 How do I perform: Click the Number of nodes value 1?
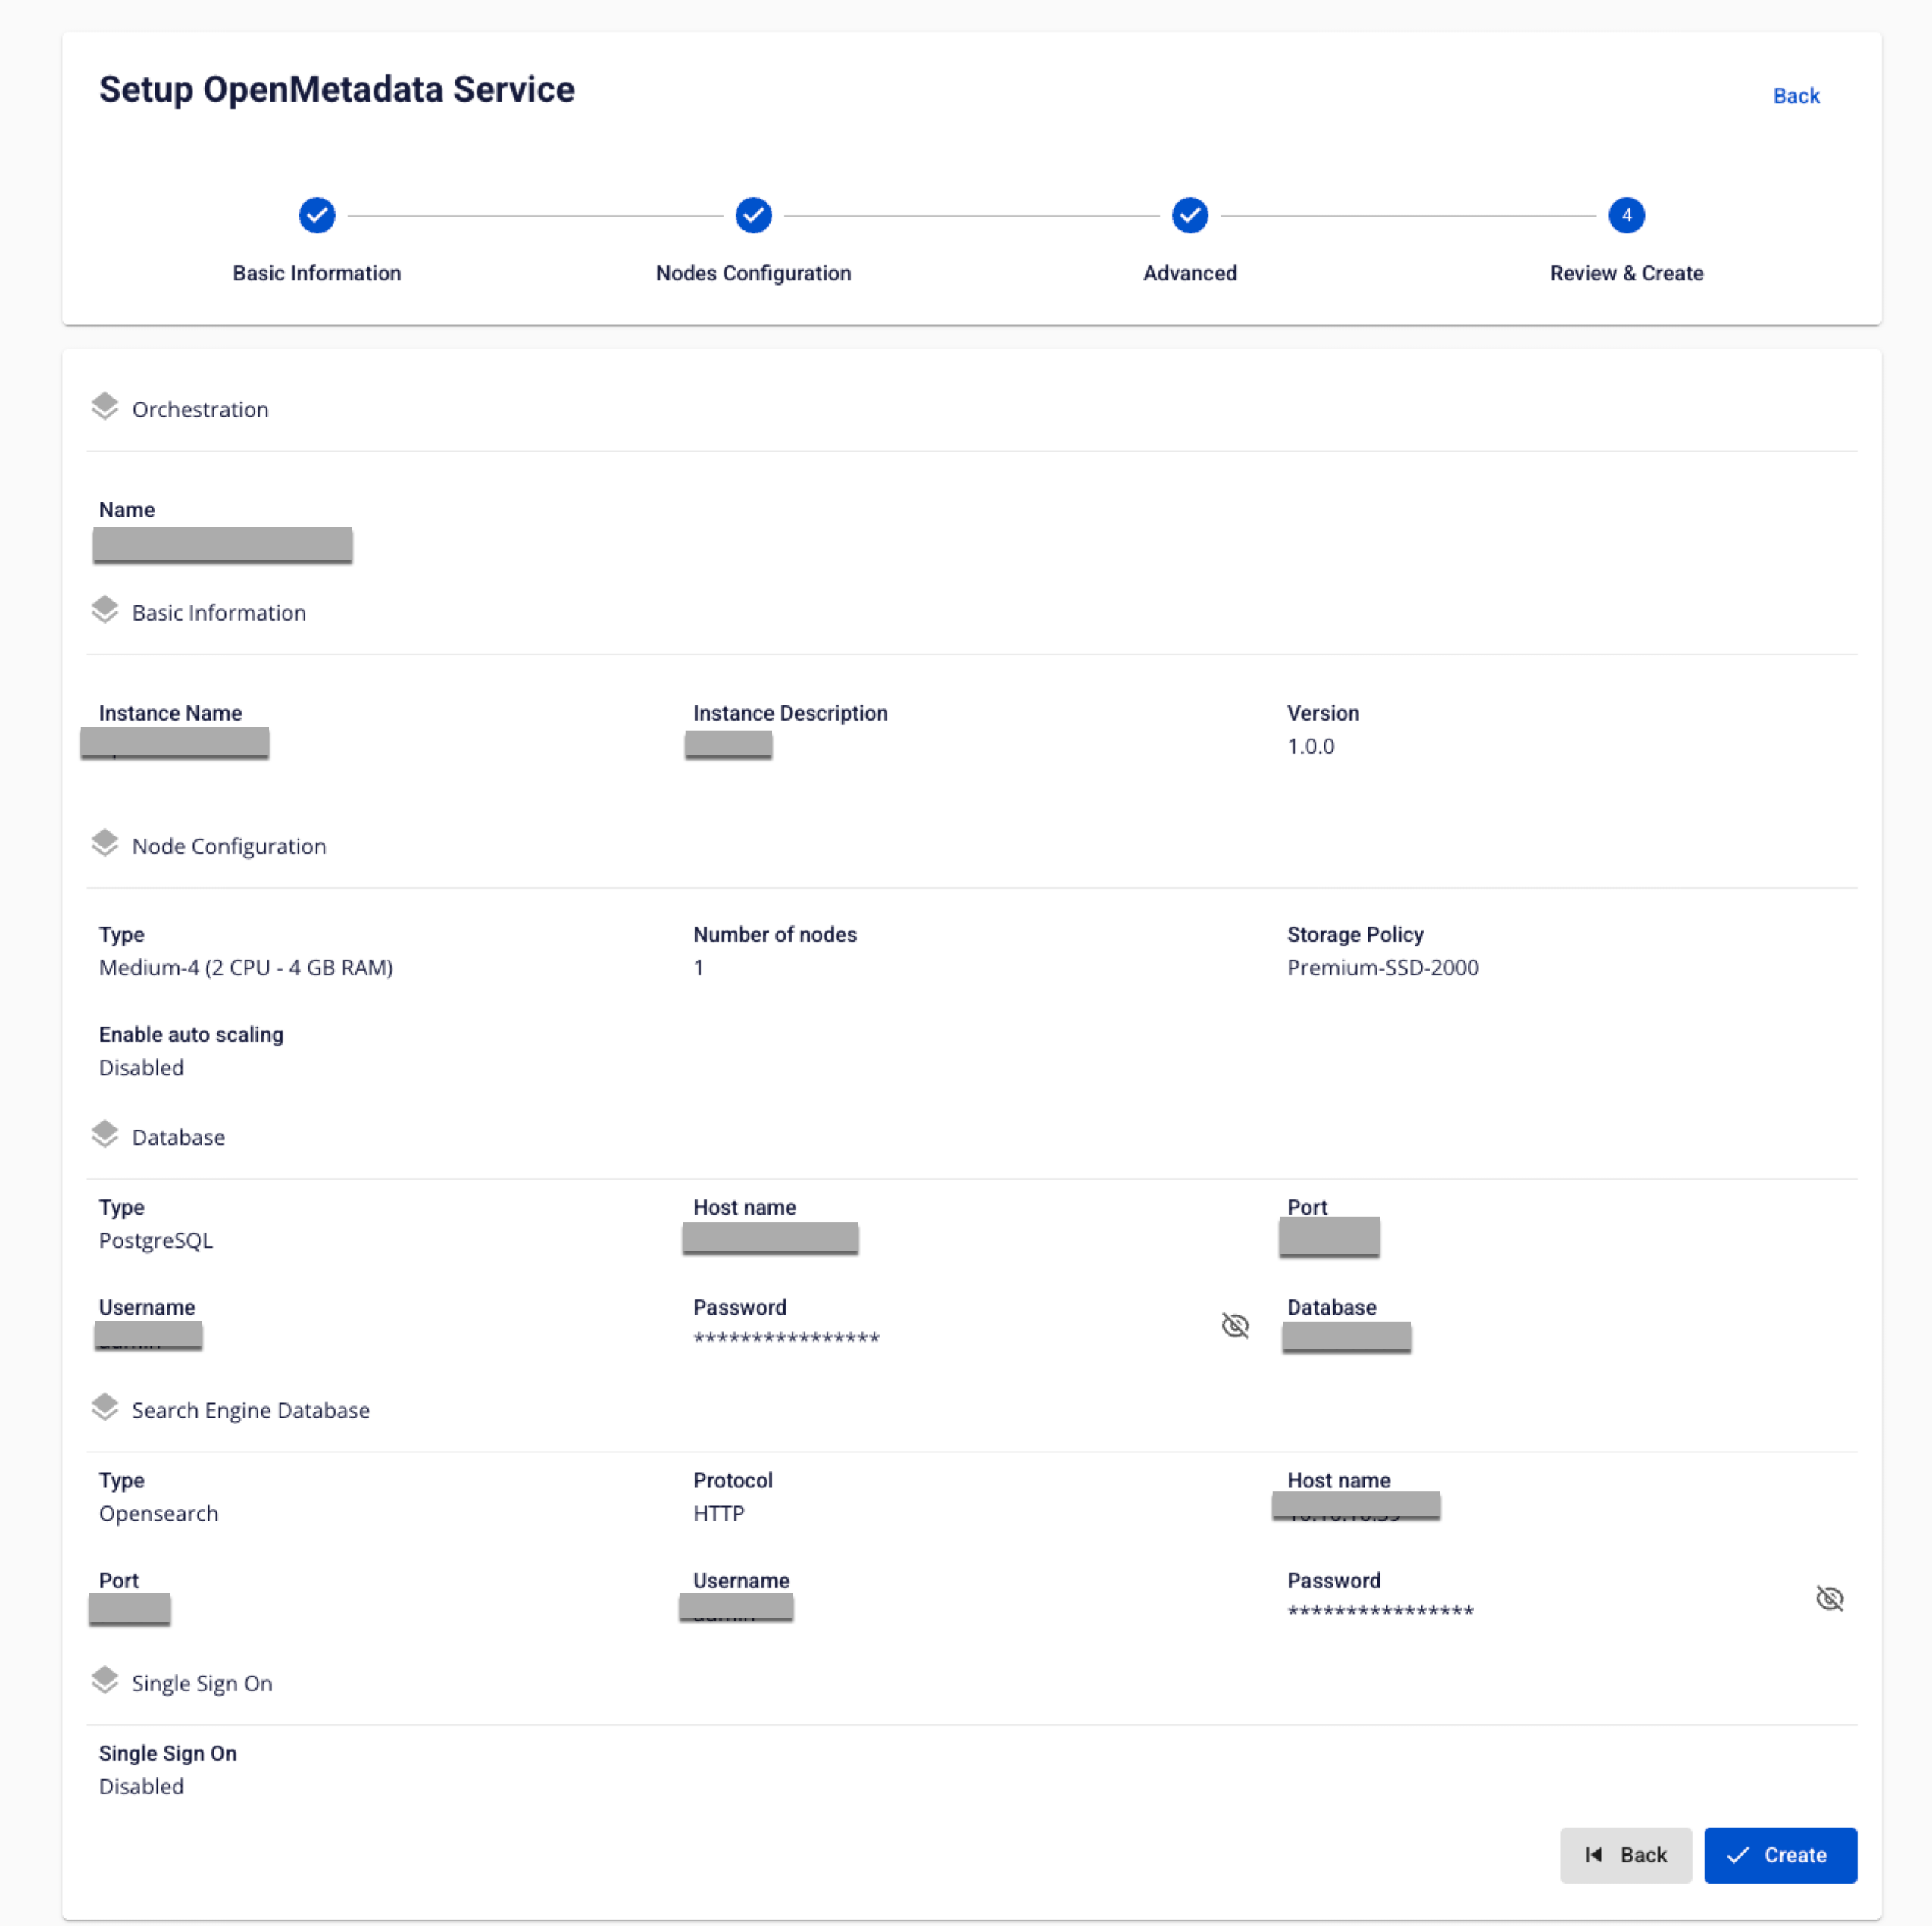click(x=698, y=967)
